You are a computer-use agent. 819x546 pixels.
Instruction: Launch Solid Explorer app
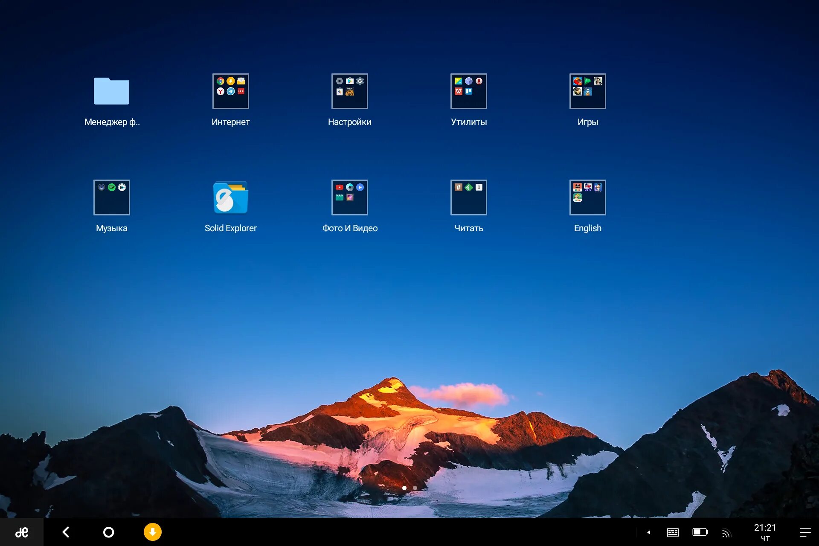230,197
